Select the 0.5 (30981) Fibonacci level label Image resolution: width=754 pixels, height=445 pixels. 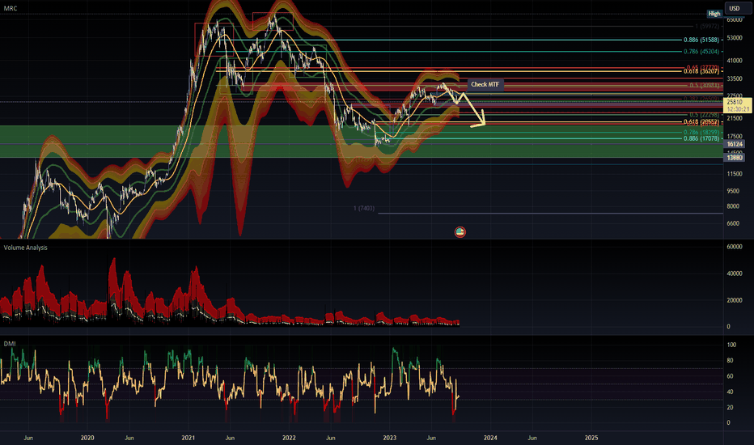[x=705, y=86]
